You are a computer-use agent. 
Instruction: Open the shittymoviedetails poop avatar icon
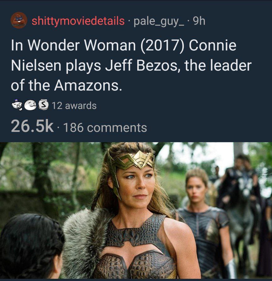click(19, 20)
